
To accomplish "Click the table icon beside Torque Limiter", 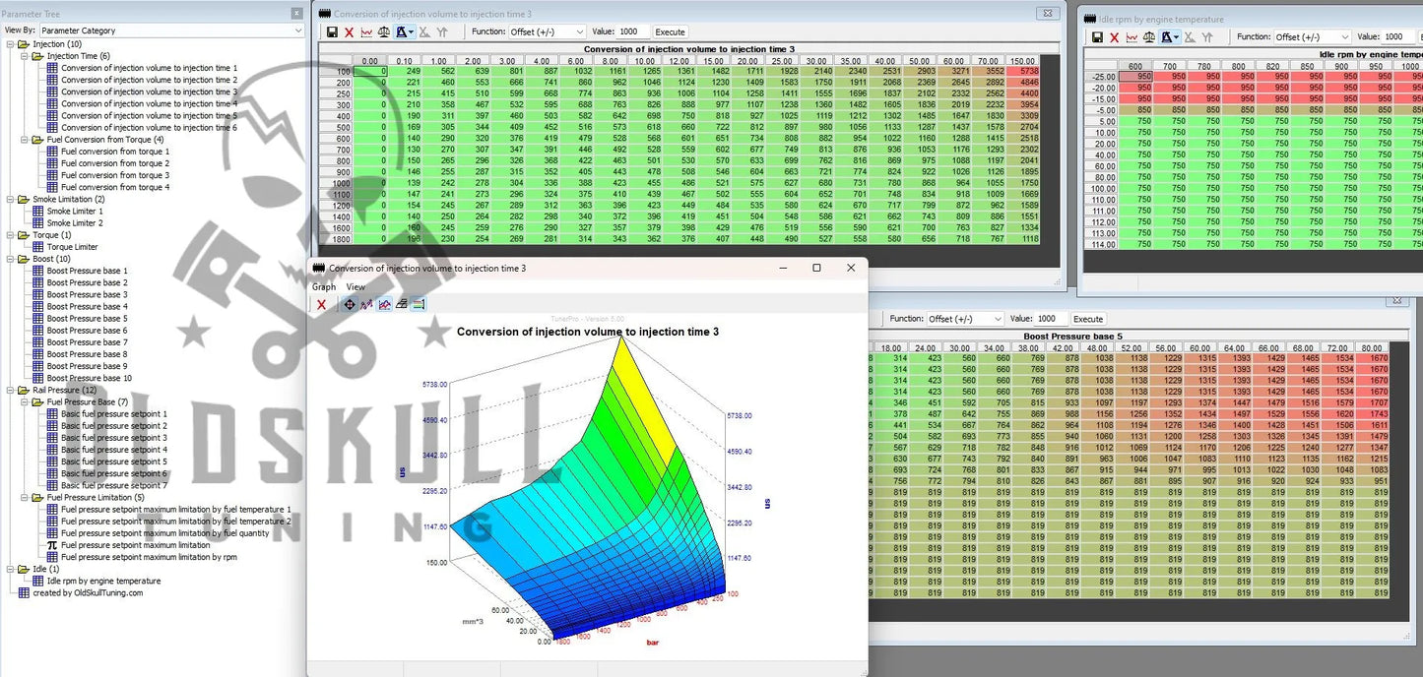I will pyautogui.click(x=38, y=247).
